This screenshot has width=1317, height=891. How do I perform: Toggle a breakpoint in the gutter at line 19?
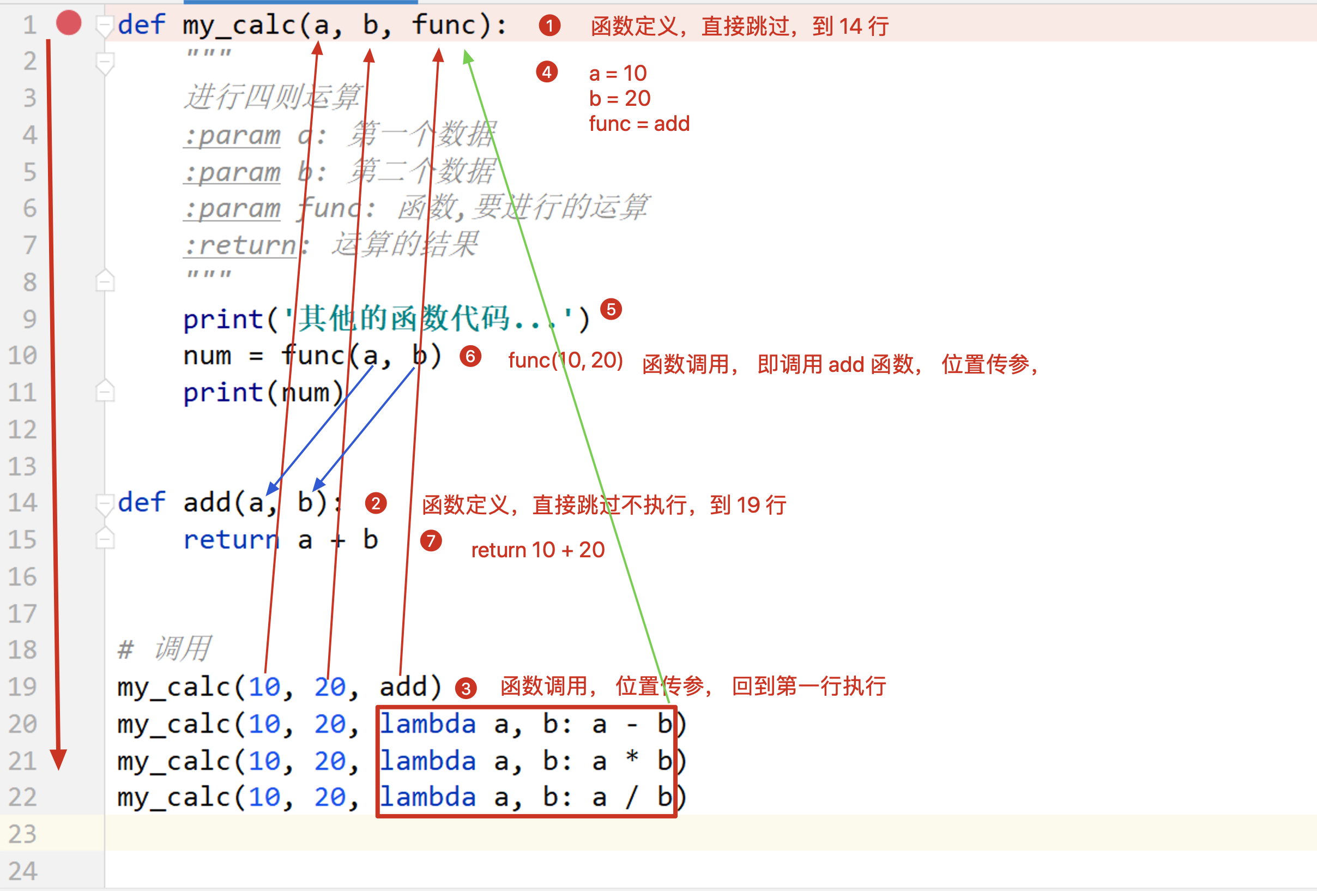69,687
